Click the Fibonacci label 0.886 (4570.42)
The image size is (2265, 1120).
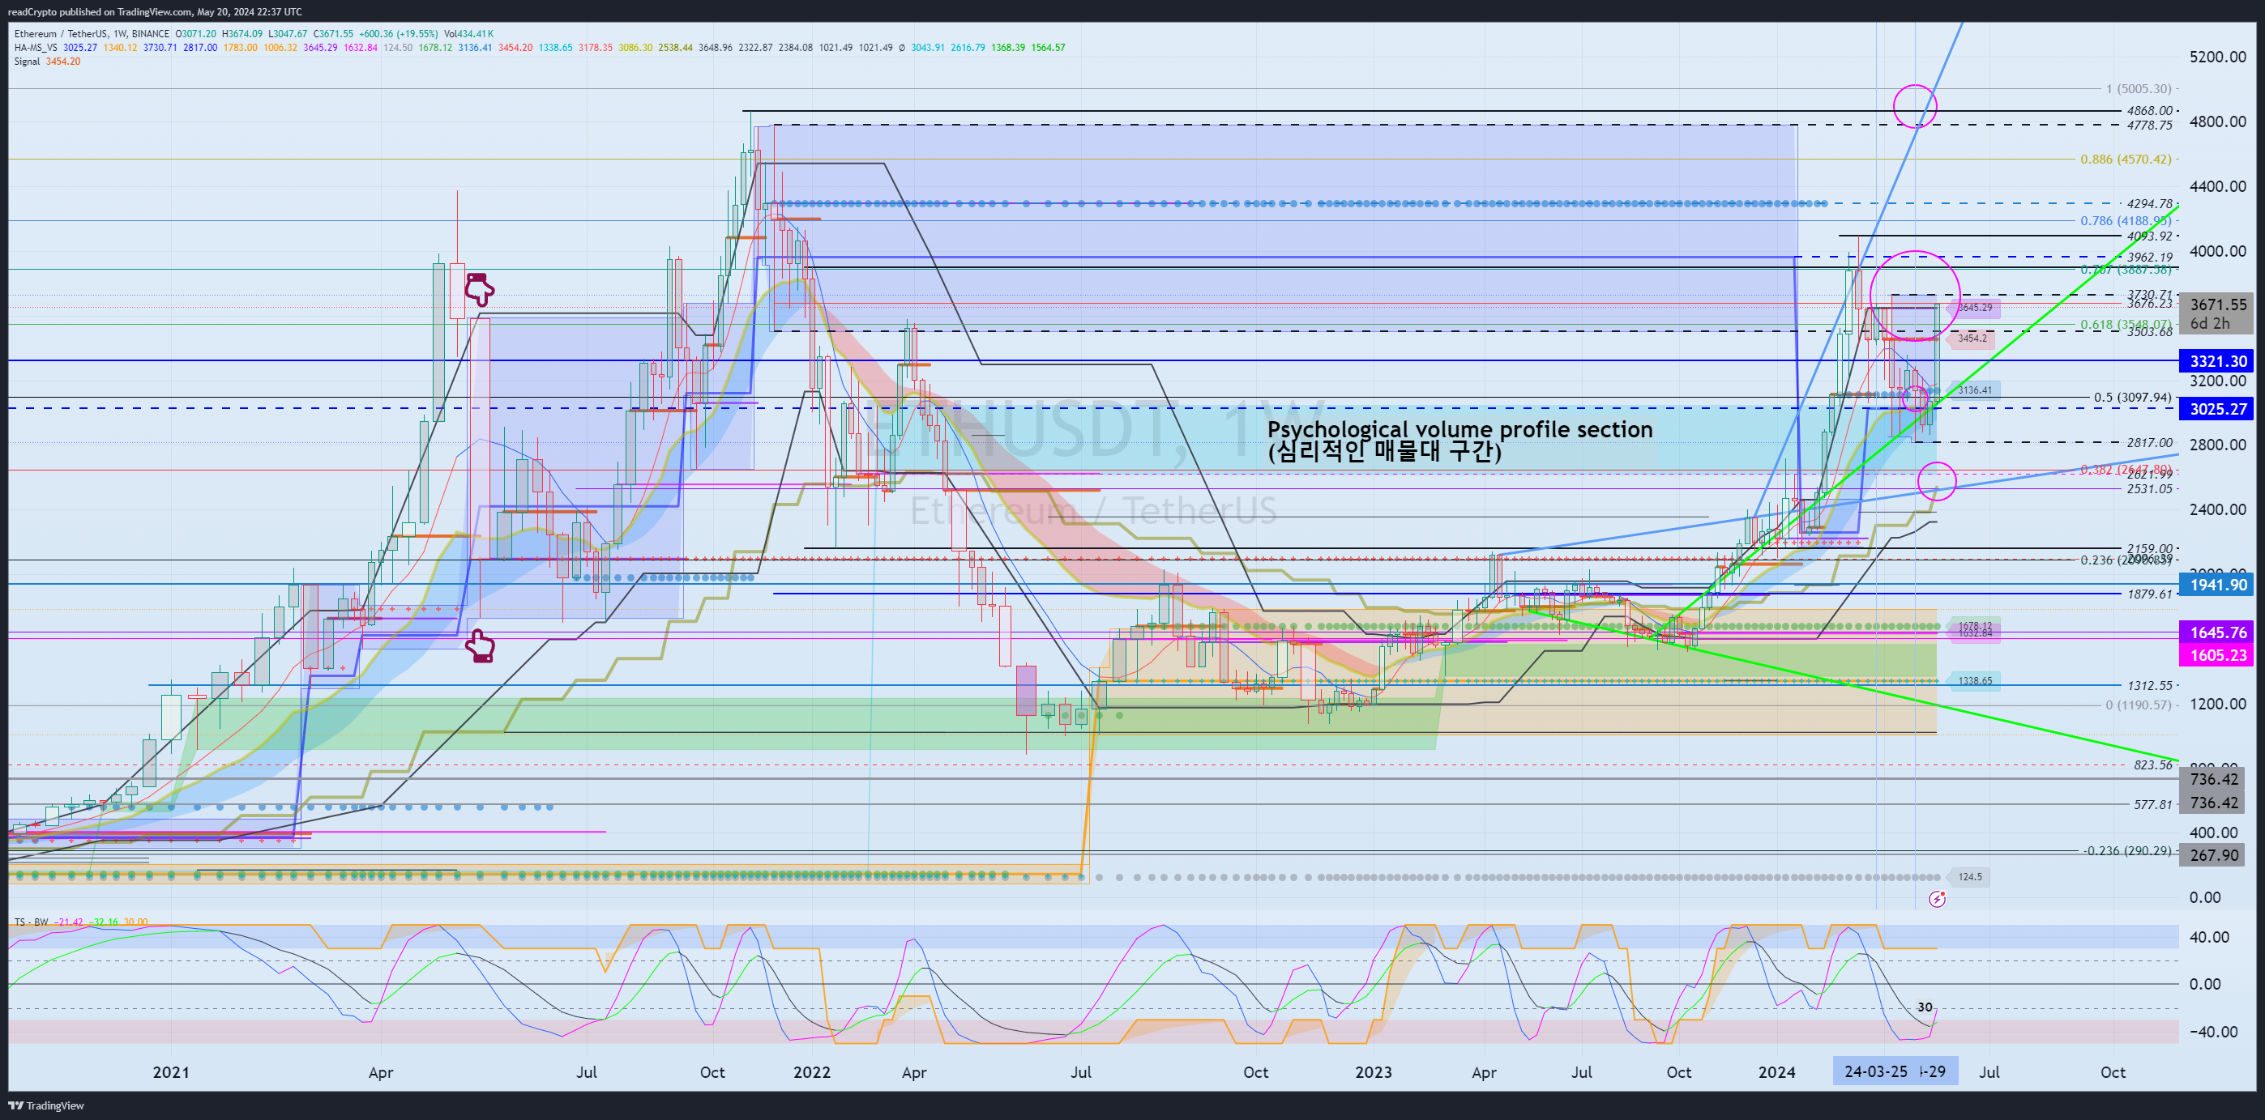click(x=2125, y=159)
